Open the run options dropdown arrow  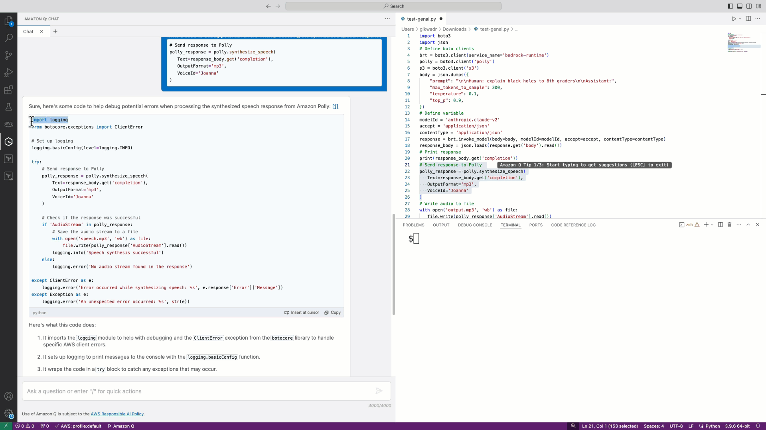tap(739, 19)
